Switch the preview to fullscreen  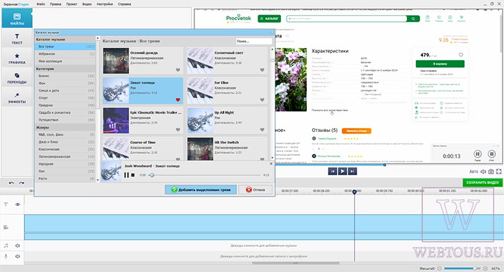pos(499,171)
